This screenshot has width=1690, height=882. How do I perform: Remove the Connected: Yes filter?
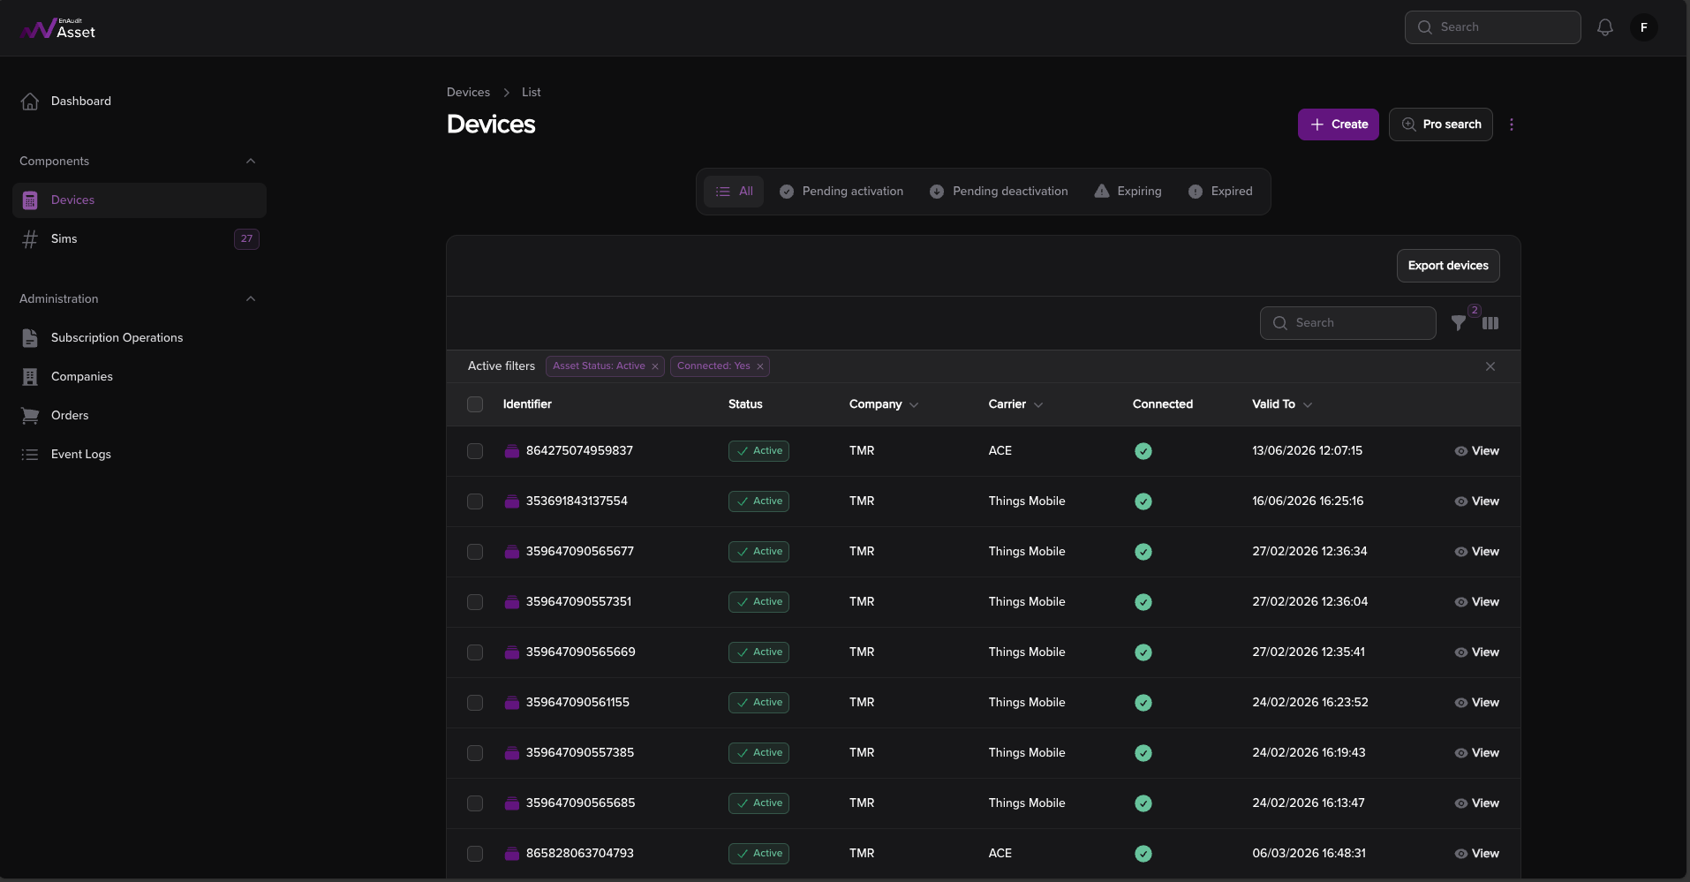click(x=760, y=366)
